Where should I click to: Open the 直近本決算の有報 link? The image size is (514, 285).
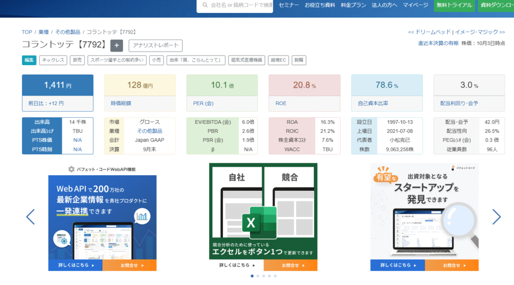click(438, 43)
